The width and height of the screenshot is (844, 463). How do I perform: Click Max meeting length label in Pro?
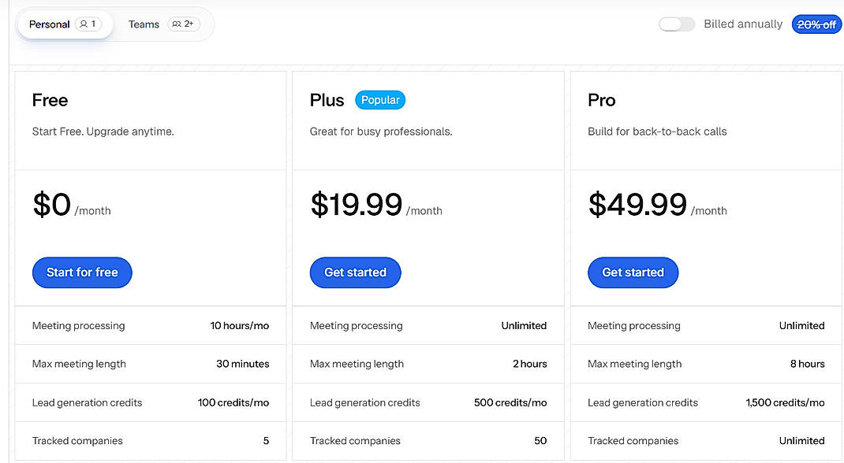635,364
